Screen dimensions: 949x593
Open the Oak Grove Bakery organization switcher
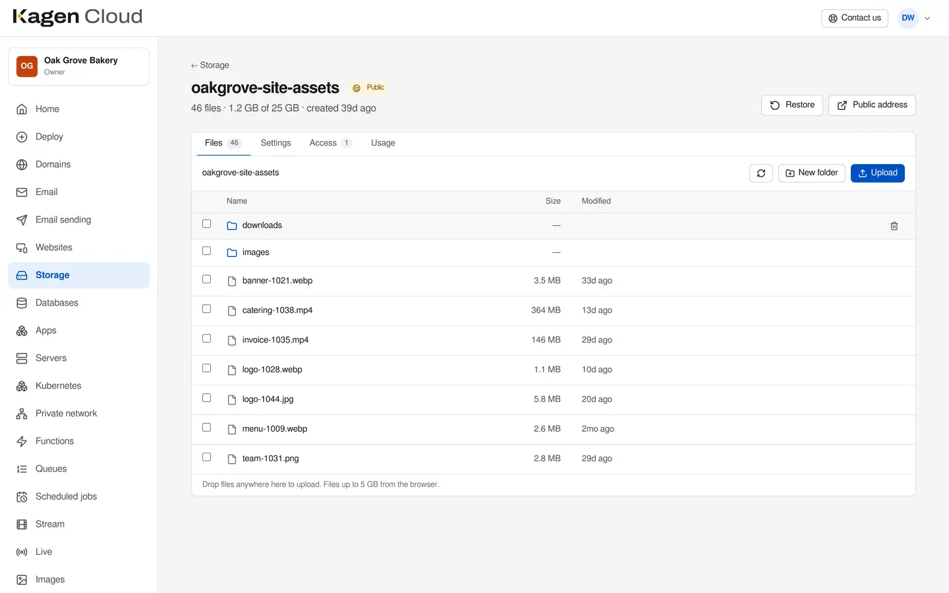pos(79,67)
